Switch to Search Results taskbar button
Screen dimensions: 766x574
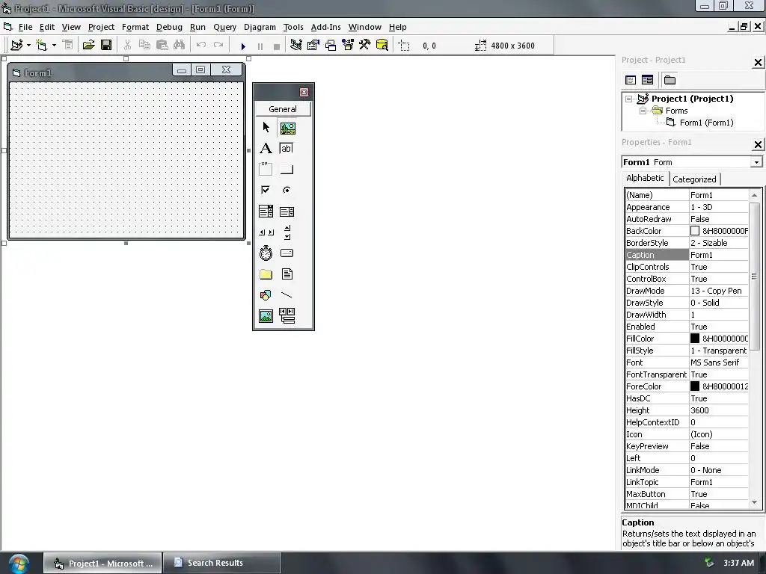click(x=221, y=563)
